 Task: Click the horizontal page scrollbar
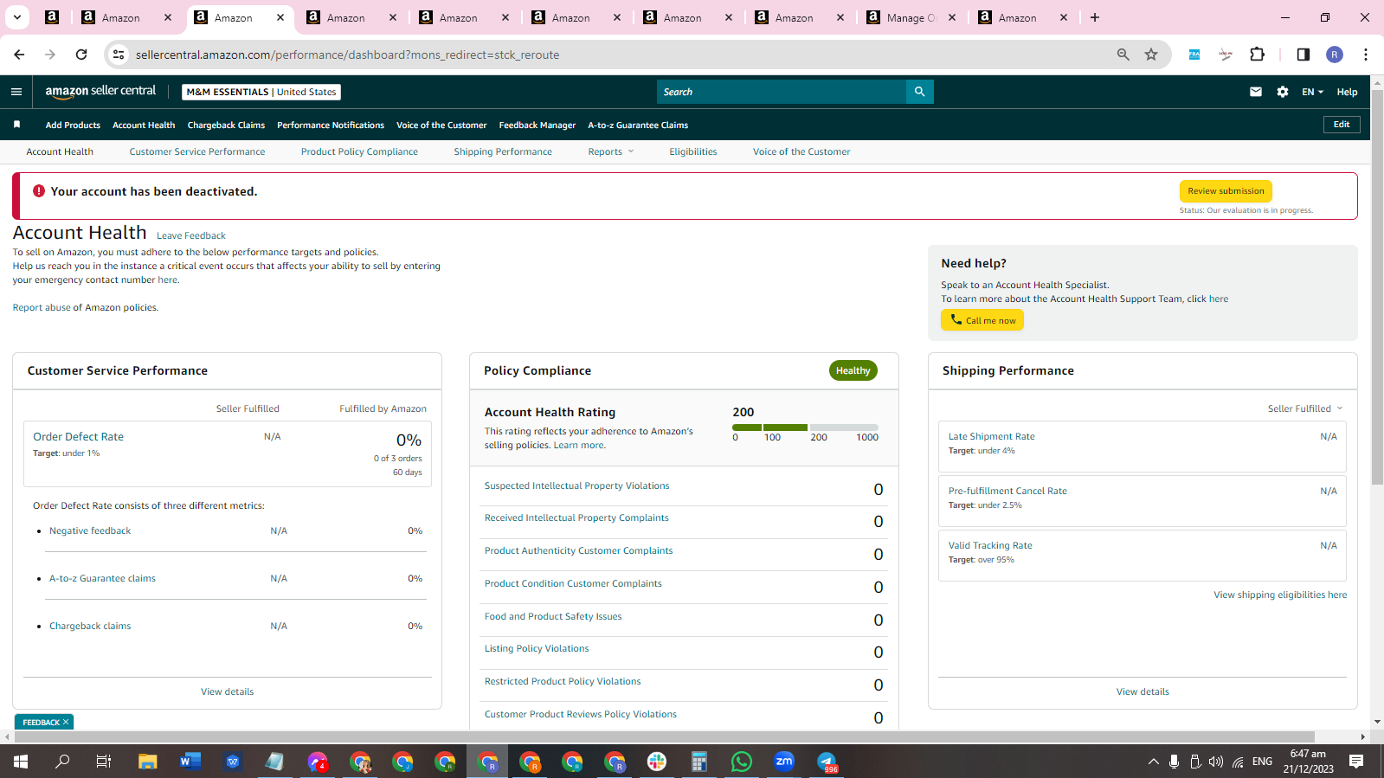665,736
